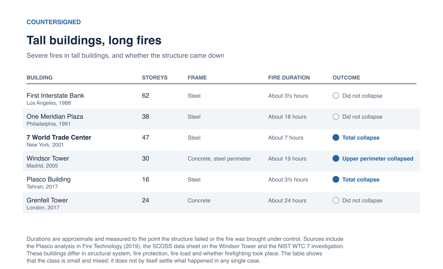Select the Windsor Tower building name
Screen dimensions: 443x269
click(48, 158)
